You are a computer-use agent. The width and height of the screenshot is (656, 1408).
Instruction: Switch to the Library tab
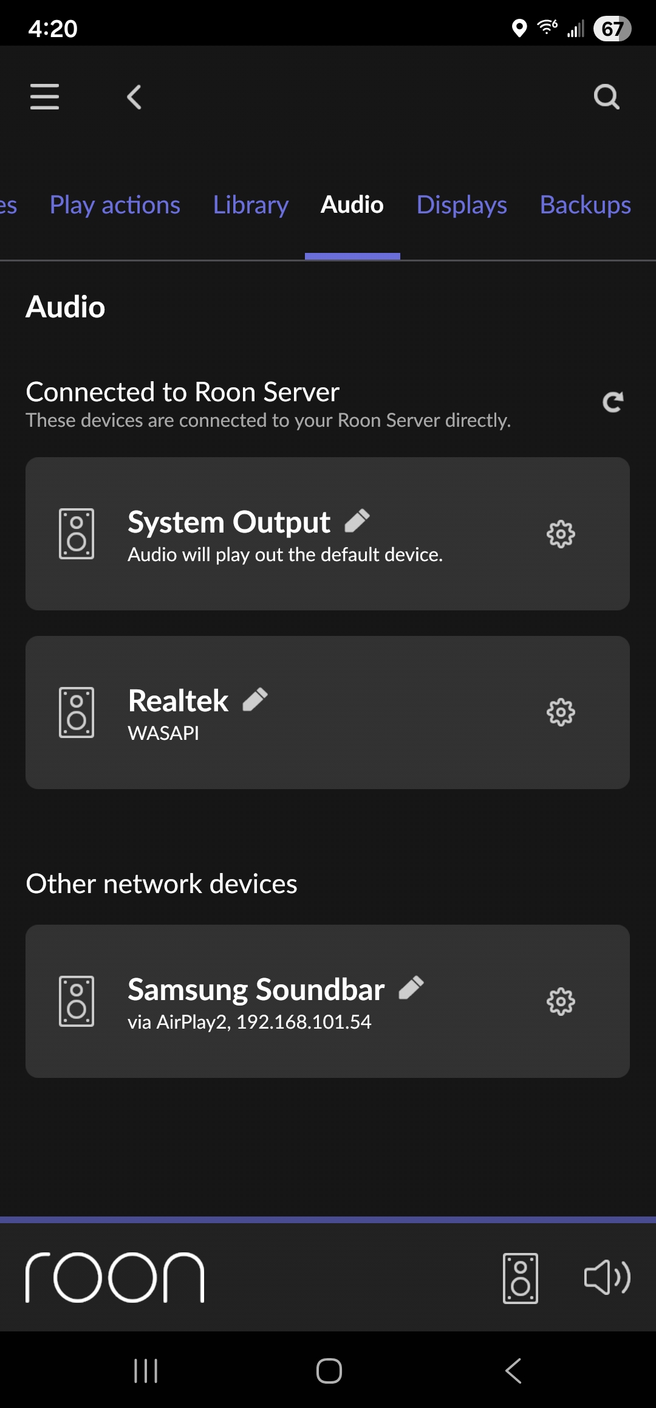click(x=251, y=205)
